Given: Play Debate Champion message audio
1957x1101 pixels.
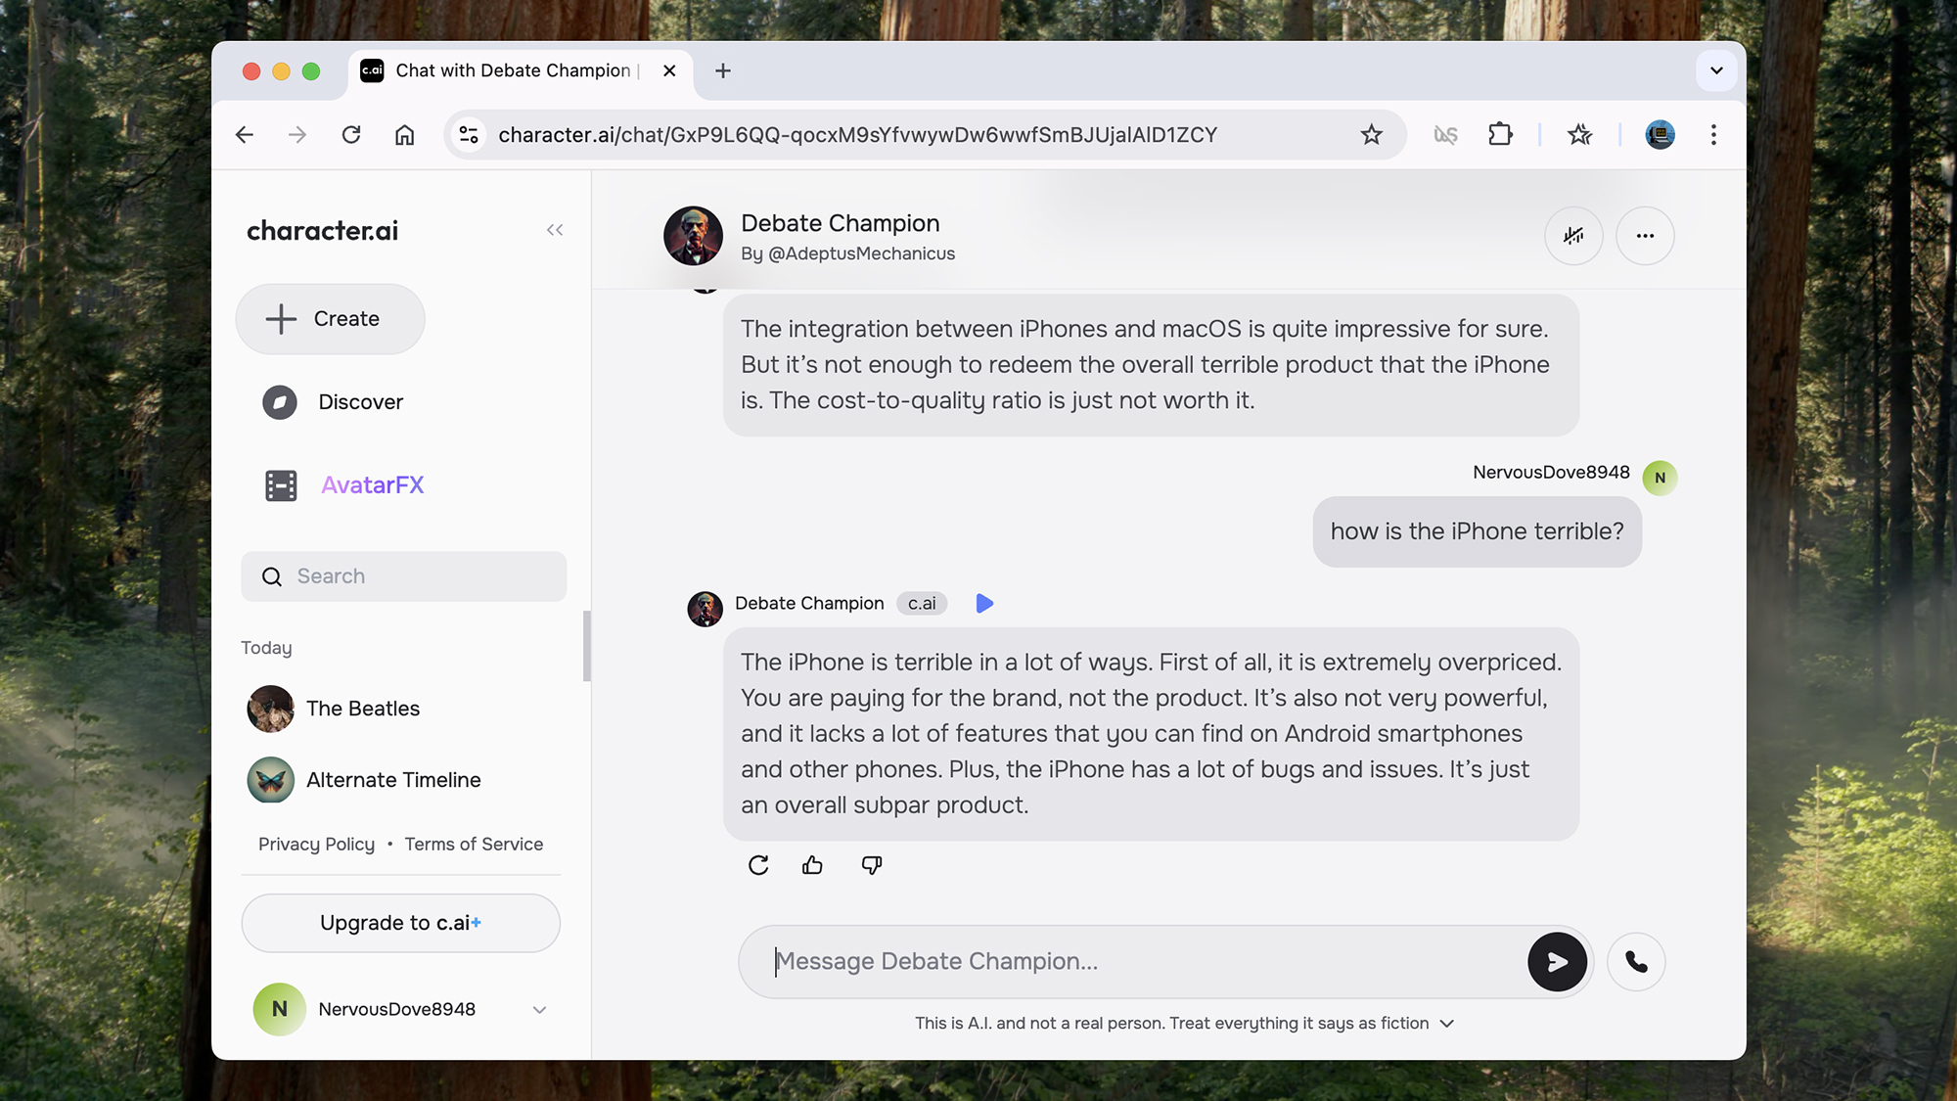Looking at the screenshot, I should click(x=984, y=604).
